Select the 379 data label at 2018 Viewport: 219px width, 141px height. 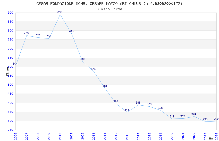(x=149, y=104)
